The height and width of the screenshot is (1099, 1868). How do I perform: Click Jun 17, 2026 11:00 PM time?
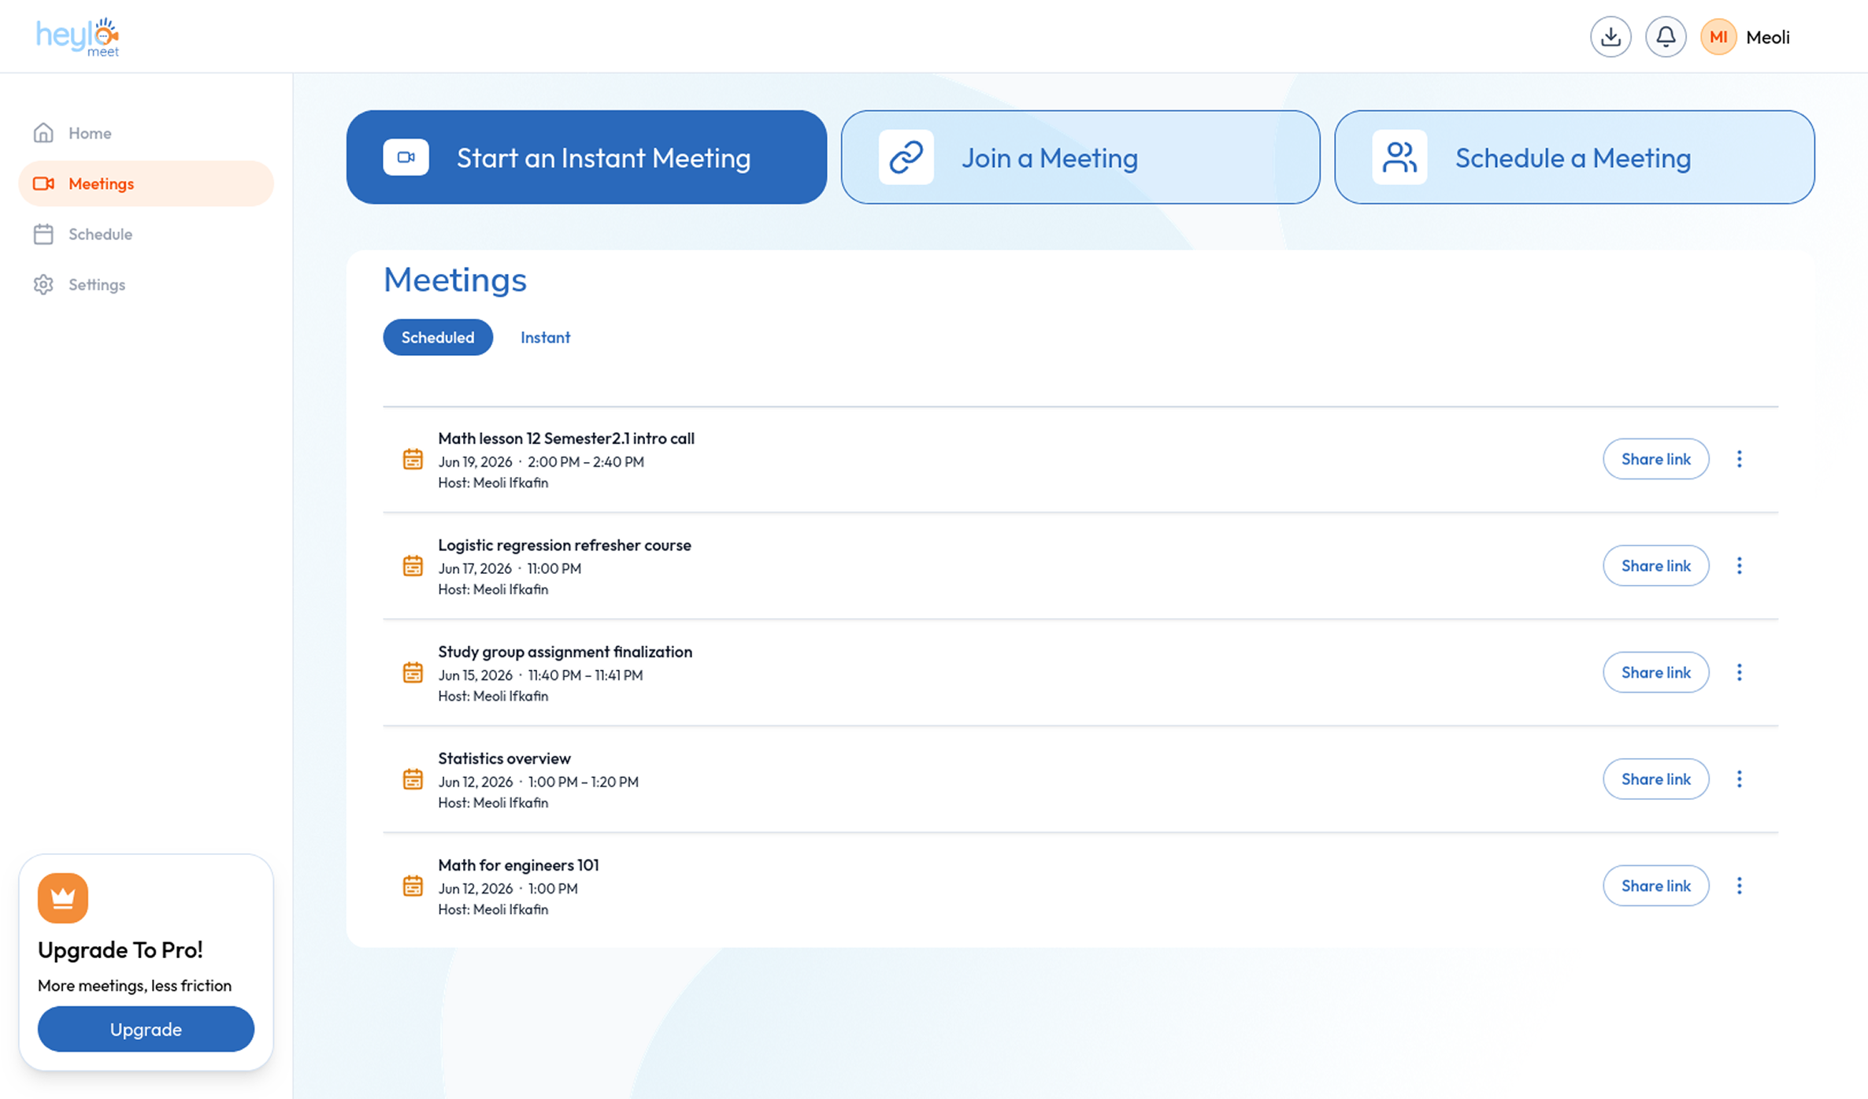510,568
